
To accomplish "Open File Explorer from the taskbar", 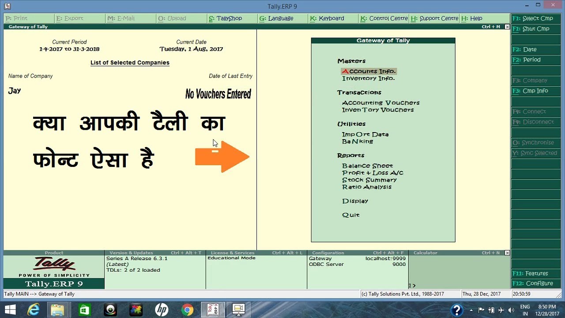I will [57, 310].
